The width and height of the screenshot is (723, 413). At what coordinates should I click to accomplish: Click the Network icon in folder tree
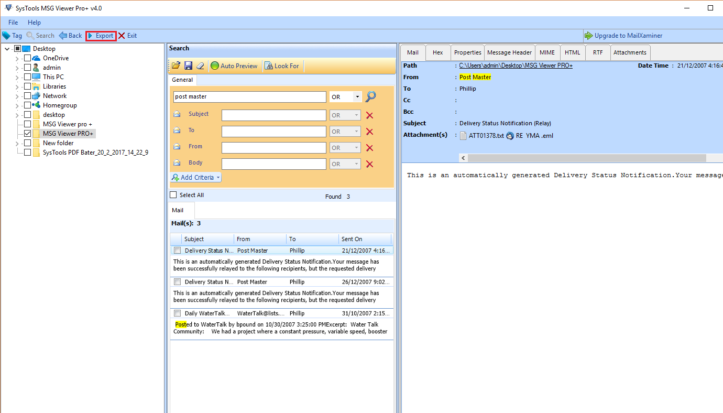point(36,96)
